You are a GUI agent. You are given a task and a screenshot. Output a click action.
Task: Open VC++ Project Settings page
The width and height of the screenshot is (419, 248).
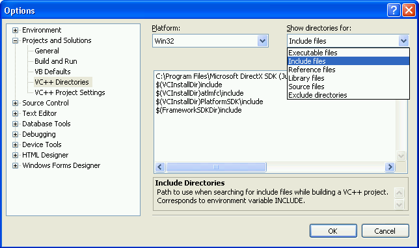click(70, 92)
